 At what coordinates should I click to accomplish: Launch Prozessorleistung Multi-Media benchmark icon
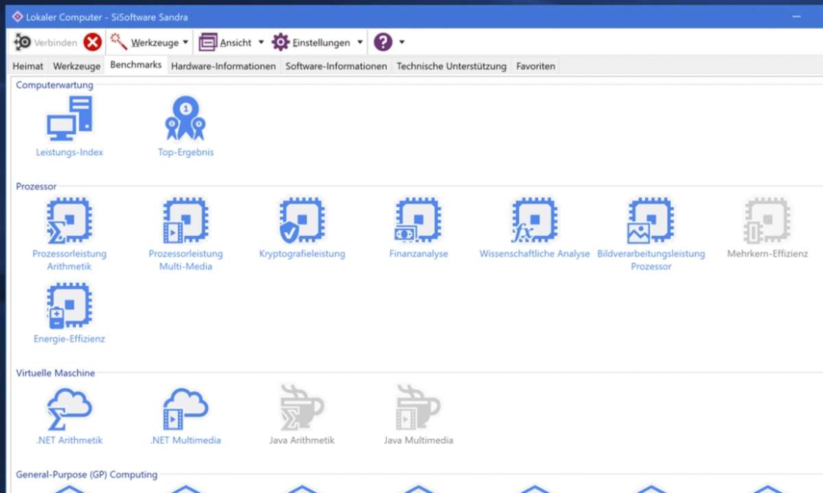(x=185, y=220)
